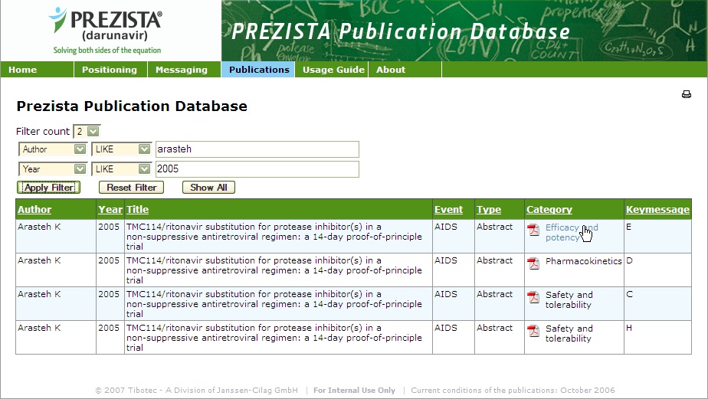
Task: Open the Year field dropdown
Action: (52, 169)
